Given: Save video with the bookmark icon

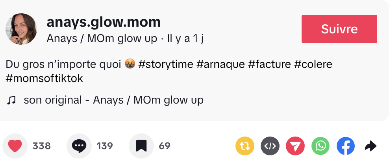Looking at the screenshot, I should click(x=141, y=146).
